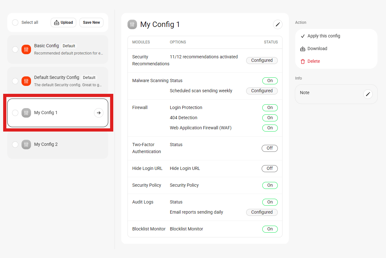Click the My Config 1 header sliders icon
The height and width of the screenshot is (258, 386).
coord(132,24)
